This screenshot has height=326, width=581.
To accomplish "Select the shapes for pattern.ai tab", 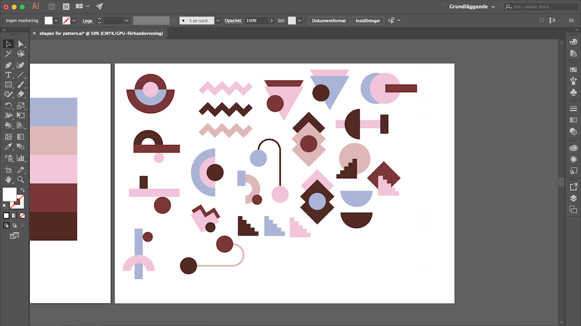I will pos(101,33).
